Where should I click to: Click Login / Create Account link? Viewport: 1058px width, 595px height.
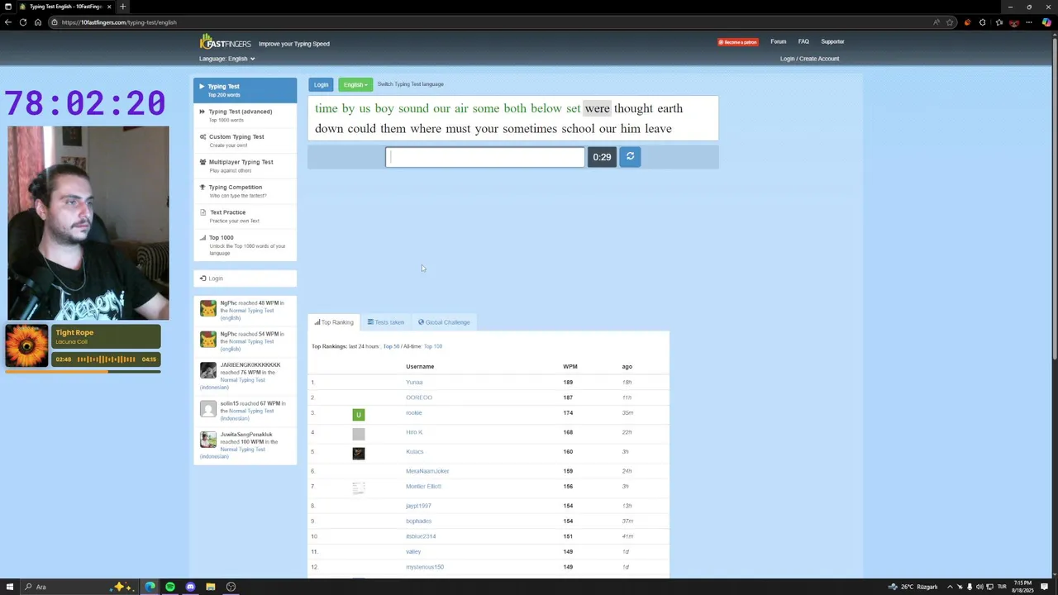coord(809,59)
